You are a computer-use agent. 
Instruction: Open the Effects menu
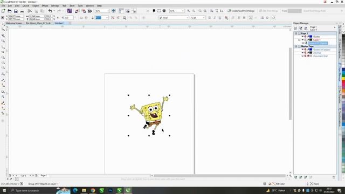45,6
